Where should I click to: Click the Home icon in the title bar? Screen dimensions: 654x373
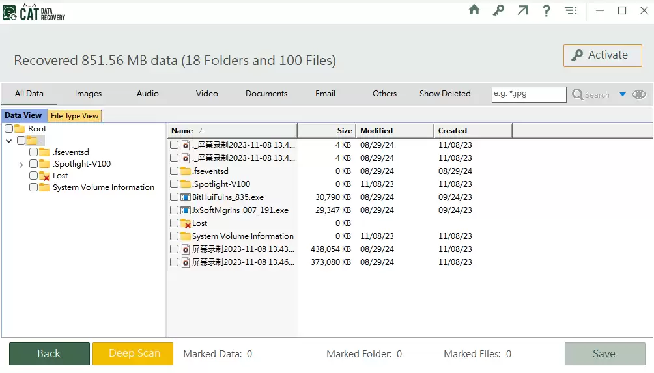pyautogui.click(x=474, y=10)
